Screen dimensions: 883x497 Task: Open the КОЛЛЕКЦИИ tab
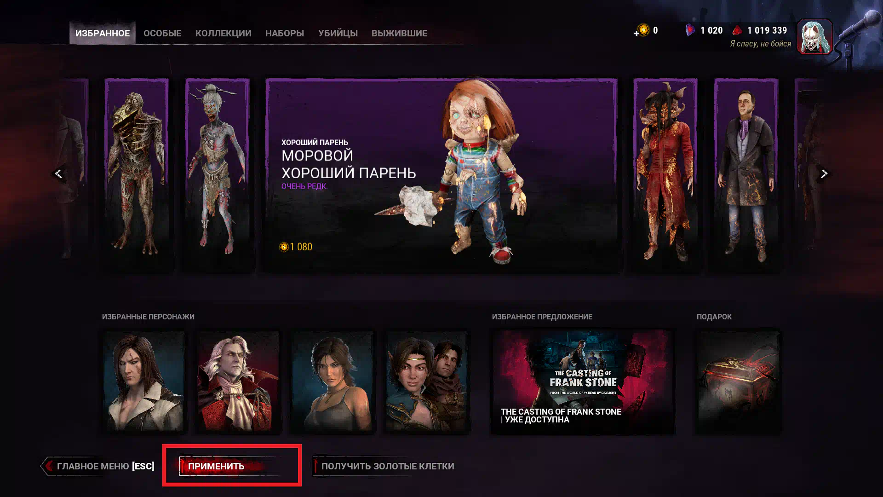coord(223,33)
